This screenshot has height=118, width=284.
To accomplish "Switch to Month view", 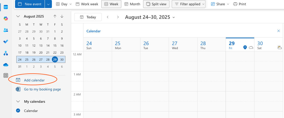I will pyautogui.click(x=133, y=4).
